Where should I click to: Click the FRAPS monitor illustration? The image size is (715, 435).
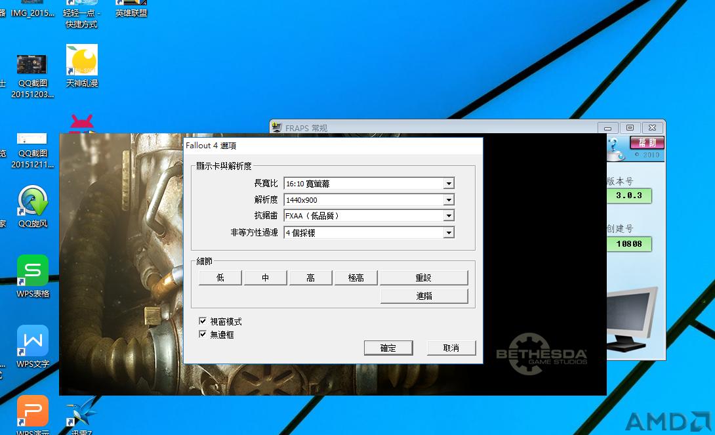tap(632, 319)
